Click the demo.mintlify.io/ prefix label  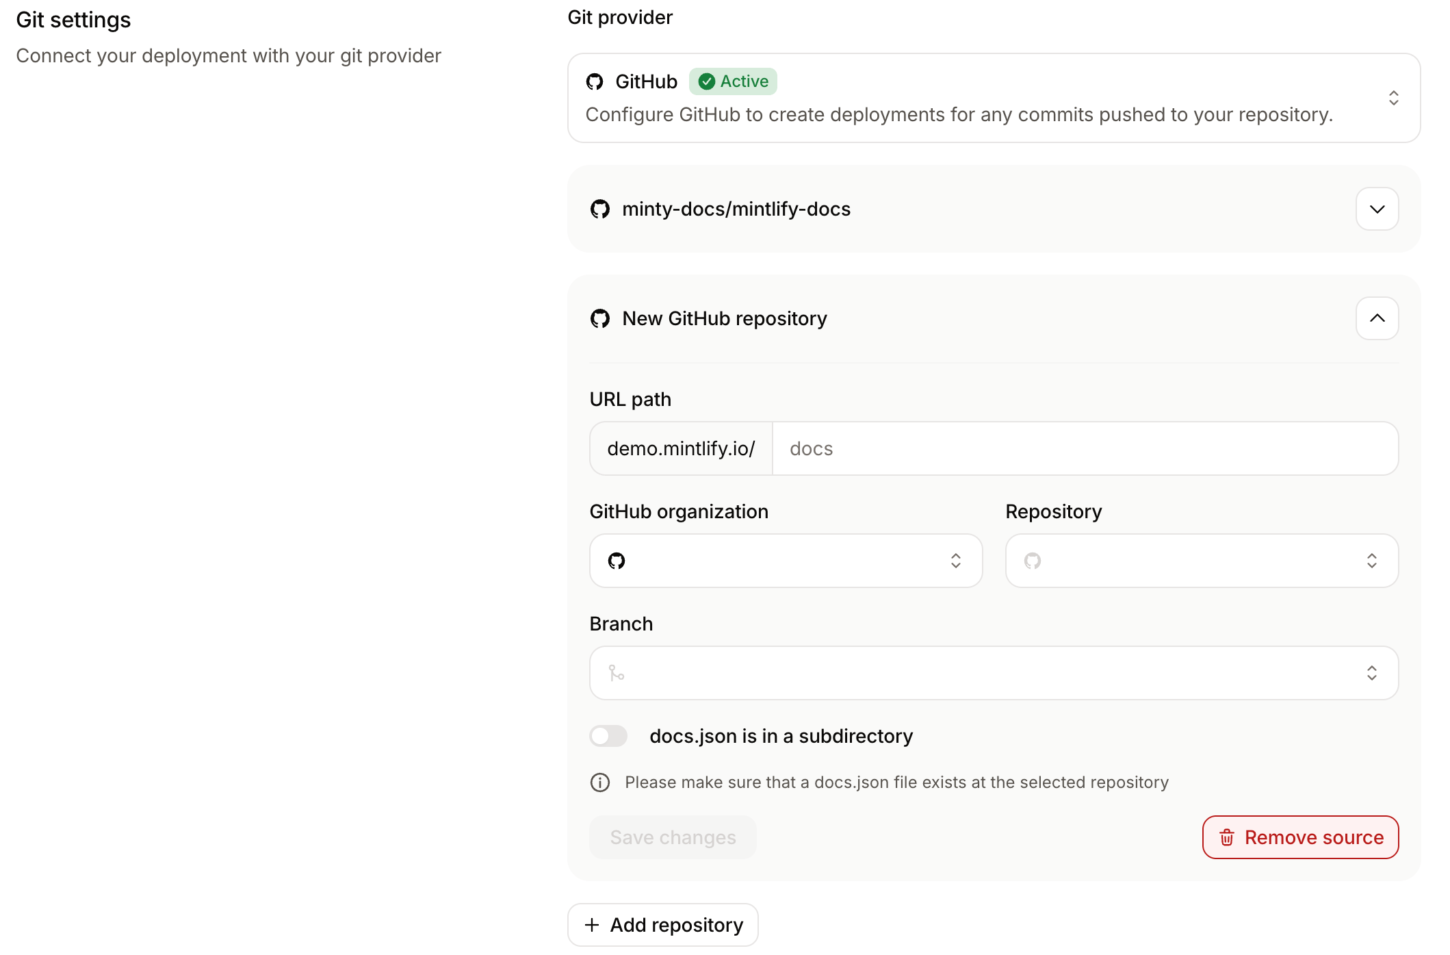click(x=681, y=448)
